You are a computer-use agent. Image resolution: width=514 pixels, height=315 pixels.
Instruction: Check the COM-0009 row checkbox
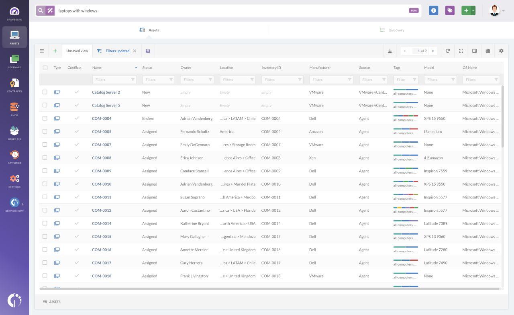tap(45, 171)
